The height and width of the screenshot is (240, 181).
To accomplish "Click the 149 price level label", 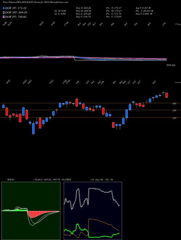I will (x=174, y=118).
